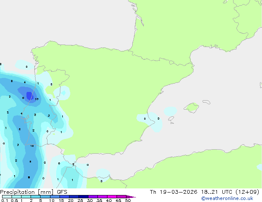Click the 0.5–1 mm legend color swatch
Screen dimensions: 262x202
(x=17, y=197)
